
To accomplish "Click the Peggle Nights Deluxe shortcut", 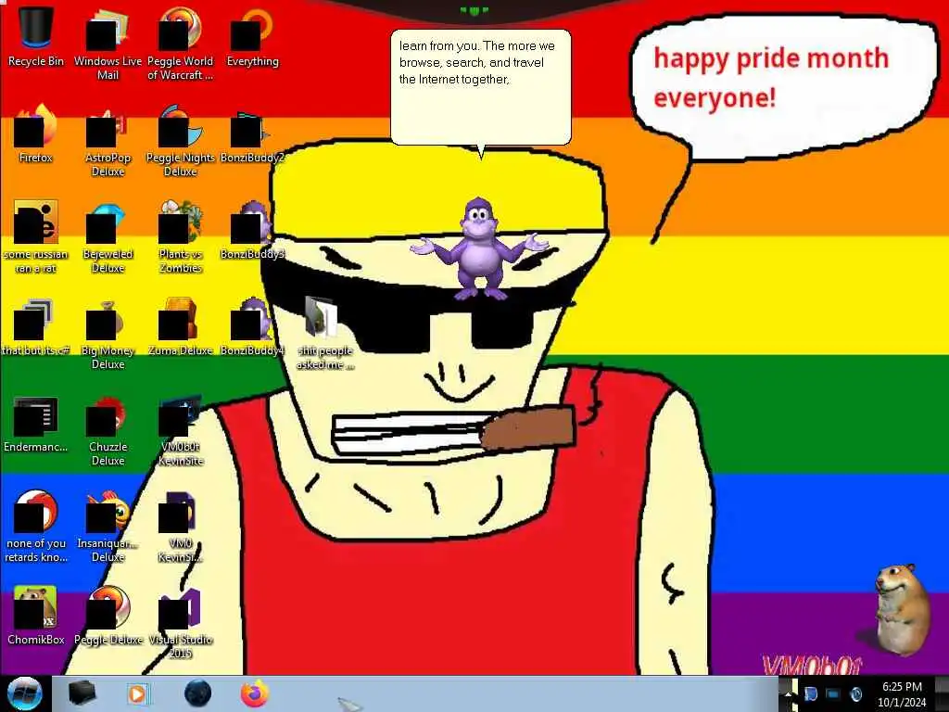I will [x=180, y=139].
